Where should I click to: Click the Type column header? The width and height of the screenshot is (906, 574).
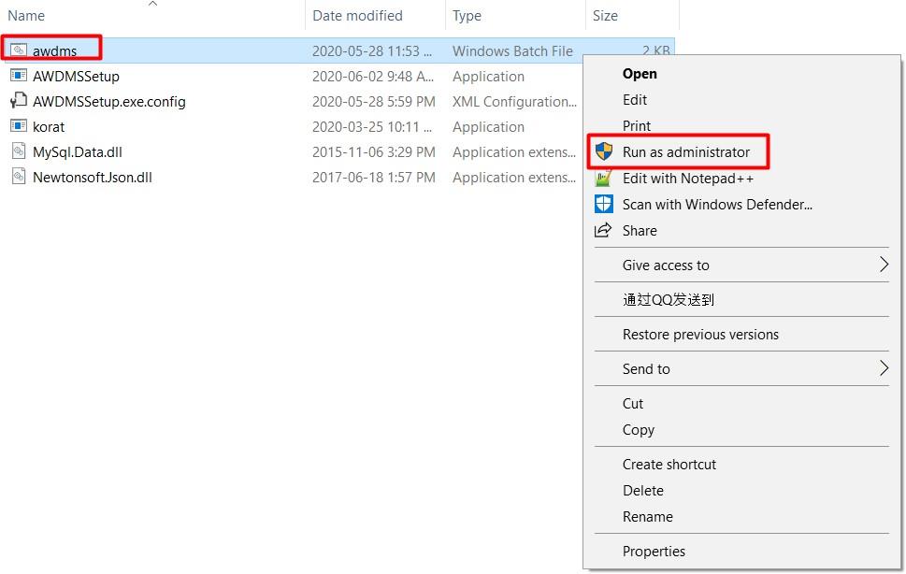tap(467, 16)
